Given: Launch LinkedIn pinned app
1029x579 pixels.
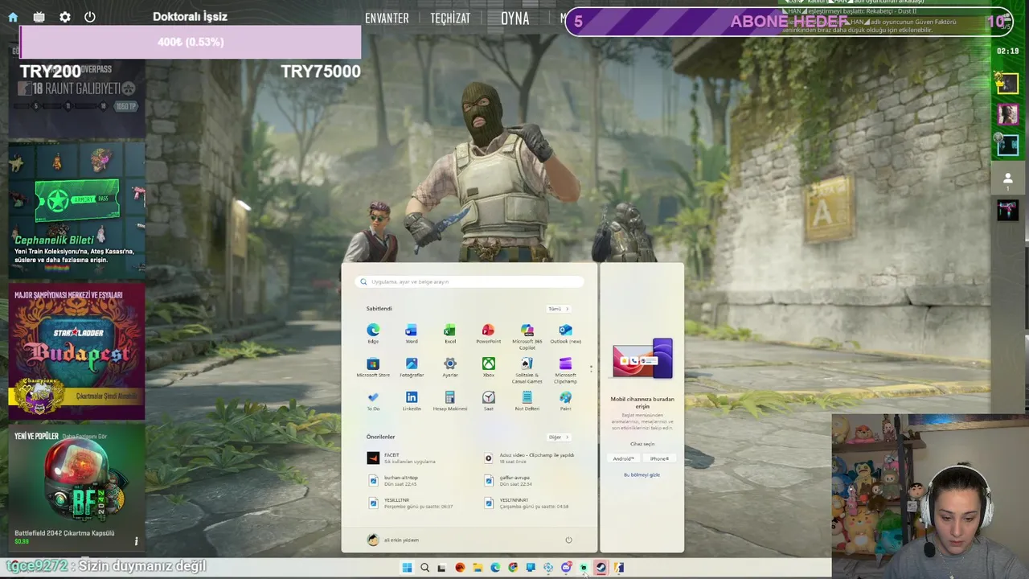Looking at the screenshot, I should pos(411,401).
